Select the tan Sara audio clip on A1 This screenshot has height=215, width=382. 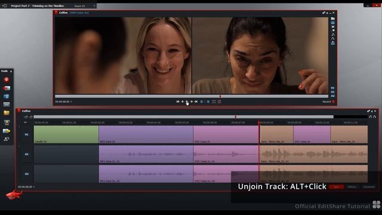(314, 154)
